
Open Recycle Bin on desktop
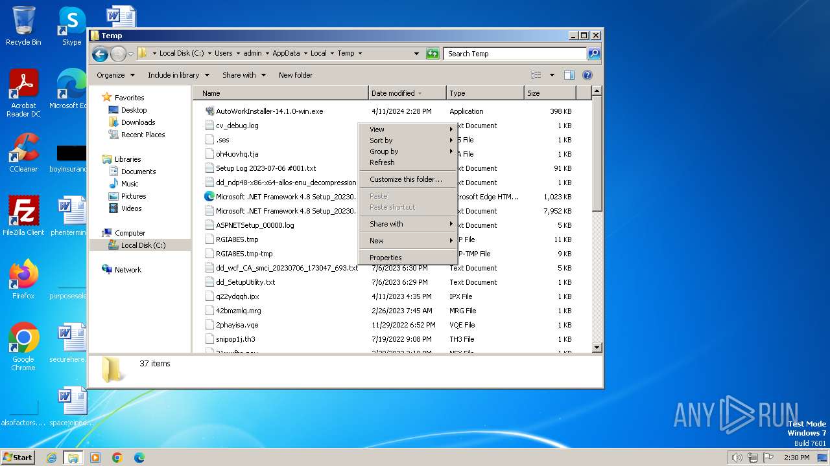coord(23,26)
